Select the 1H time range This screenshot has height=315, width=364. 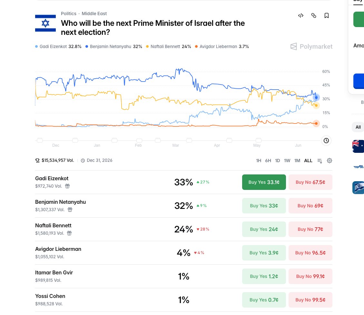[259, 161]
